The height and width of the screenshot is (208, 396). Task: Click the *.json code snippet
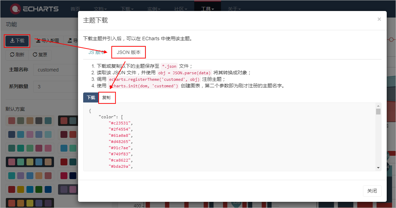(169, 66)
